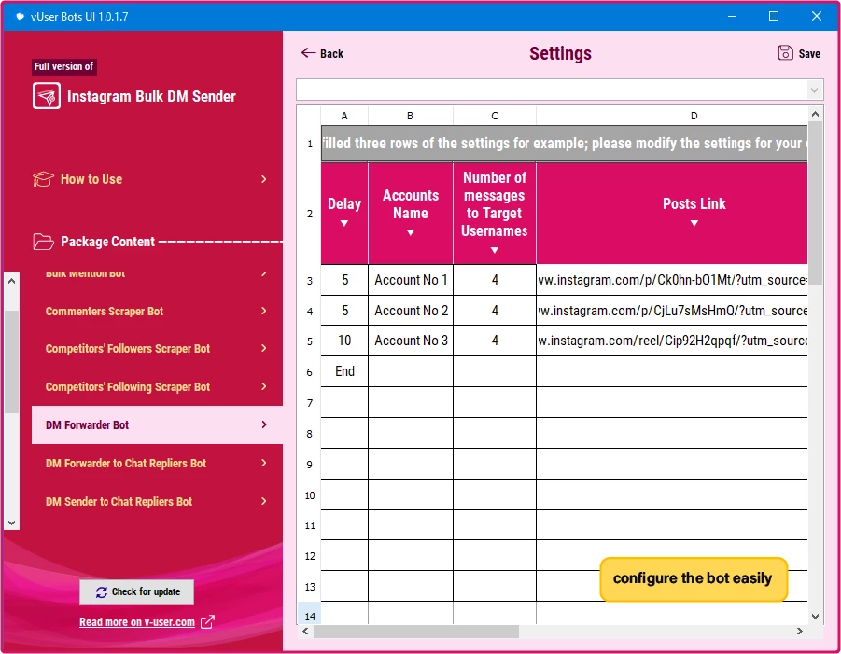This screenshot has width=841, height=654.
Task: Click the 'End' cell in row 6
Action: [344, 371]
